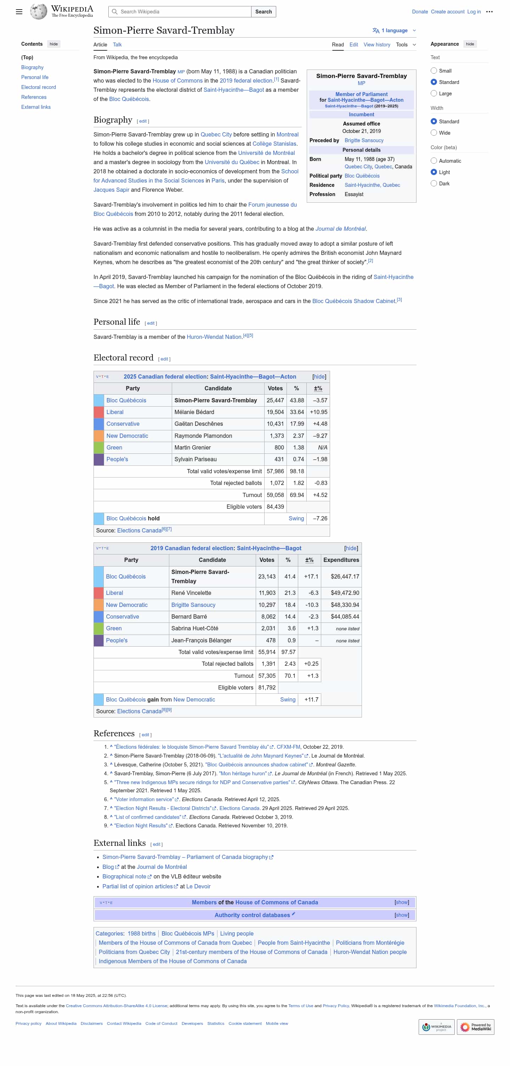Open the Creative Commons Attribution-ShareAlike 4.0 License link
The height and width of the screenshot is (1066, 510).
[x=116, y=1006]
